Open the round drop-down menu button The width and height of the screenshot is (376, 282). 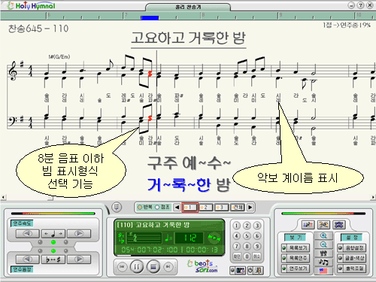coord(117,207)
